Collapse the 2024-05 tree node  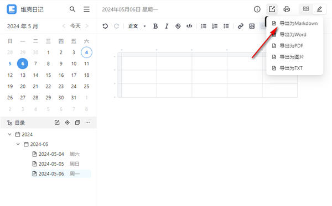tap(18, 144)
